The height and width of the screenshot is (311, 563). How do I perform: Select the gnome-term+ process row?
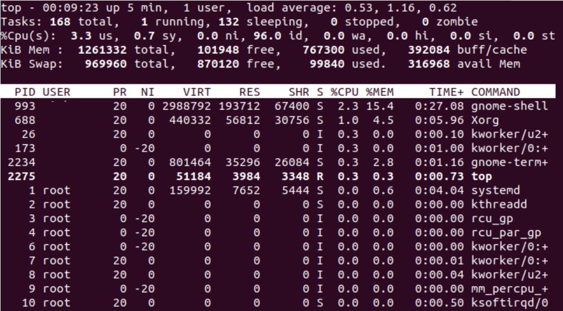tap(274, 161)
